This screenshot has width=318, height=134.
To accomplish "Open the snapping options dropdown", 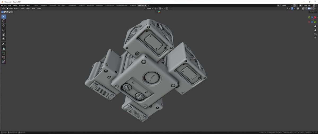I will point(163,8).
